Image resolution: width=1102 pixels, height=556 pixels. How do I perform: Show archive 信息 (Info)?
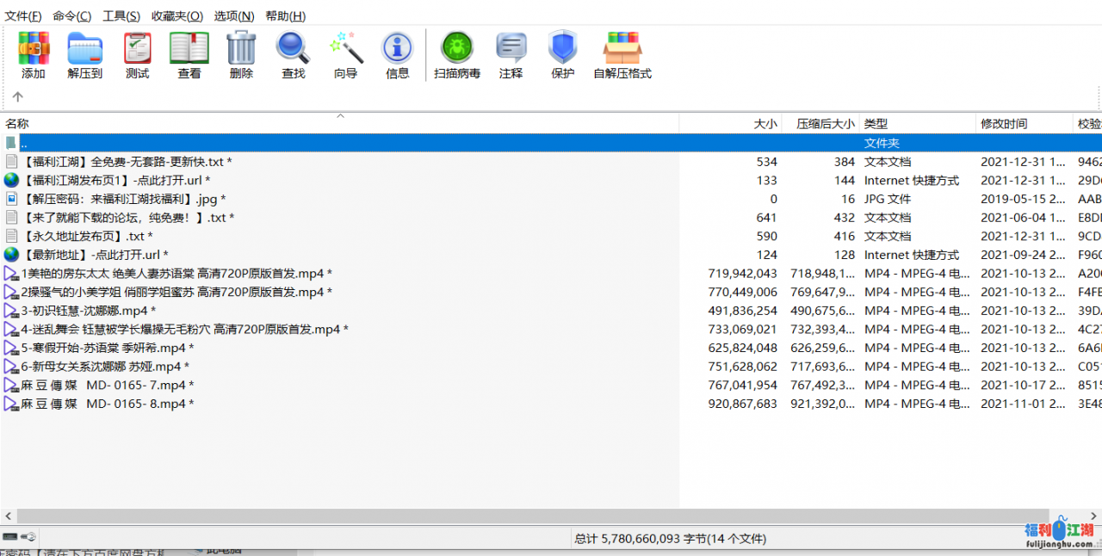[x=397, y=54]
